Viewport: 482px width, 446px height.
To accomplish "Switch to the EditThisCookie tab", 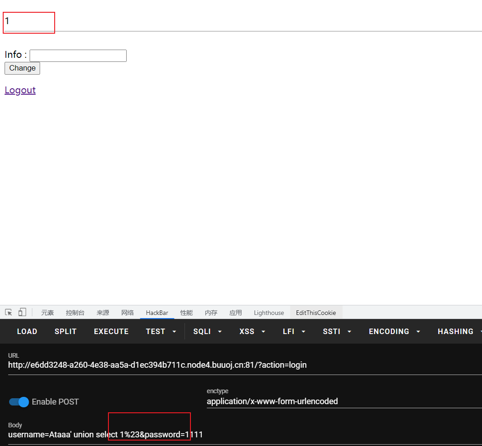I will (316, 313).
